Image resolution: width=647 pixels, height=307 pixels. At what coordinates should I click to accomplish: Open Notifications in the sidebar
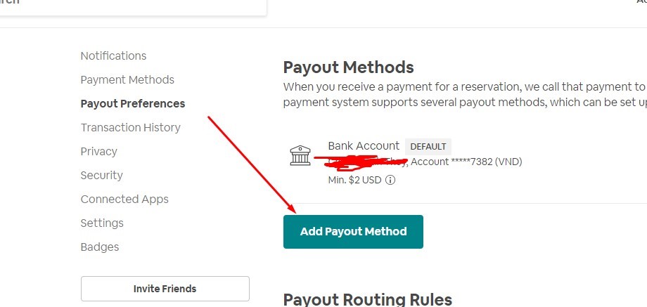pyautogui.click(x=113, y=55)
